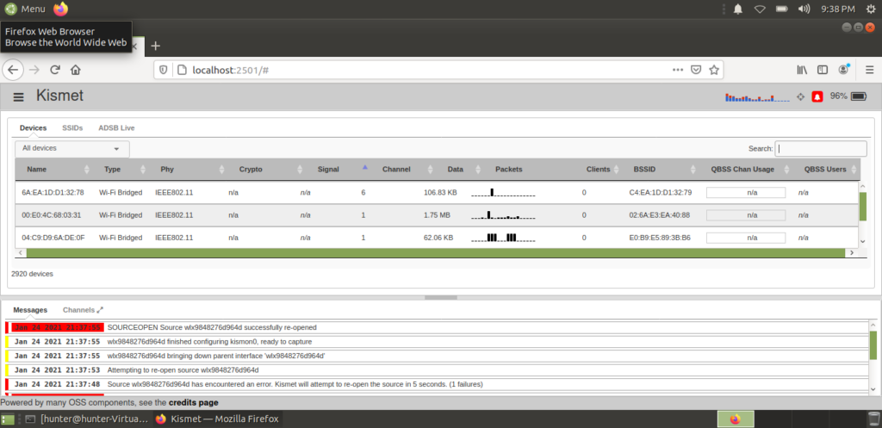Open the ADSB Live tab
Viewport: 882px width, 428px height.
click(x=116, y=128)
